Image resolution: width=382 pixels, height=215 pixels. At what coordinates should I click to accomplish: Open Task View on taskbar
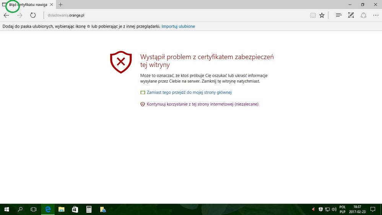pos(33,209)
